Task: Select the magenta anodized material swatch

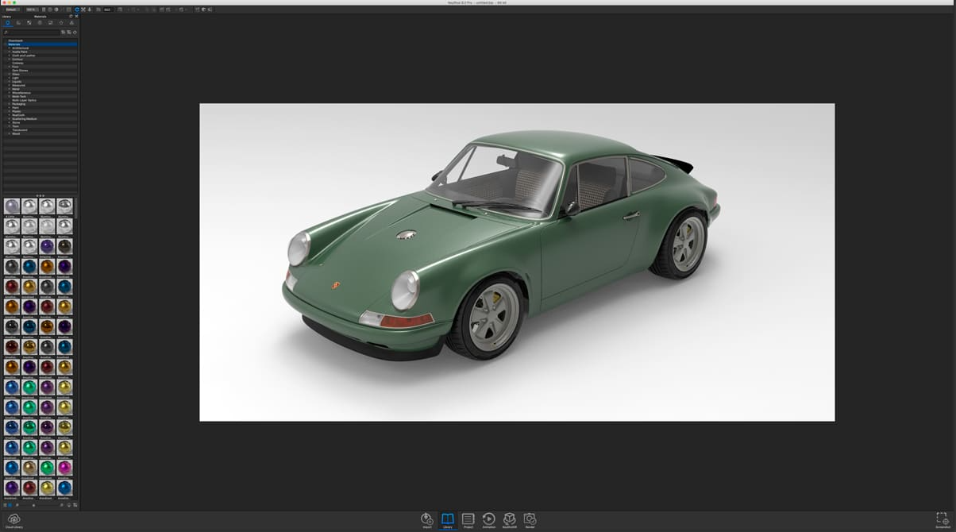Action: pyautogui.click(x=64, y=468)
